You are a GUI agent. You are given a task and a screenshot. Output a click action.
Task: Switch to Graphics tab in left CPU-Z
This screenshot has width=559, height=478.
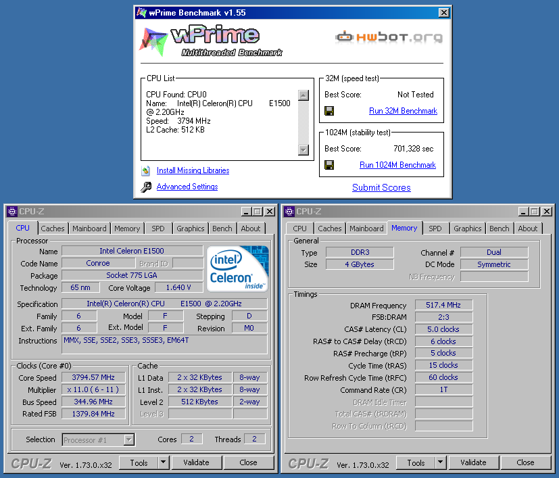pyautogui.click(x=191, y=229)
